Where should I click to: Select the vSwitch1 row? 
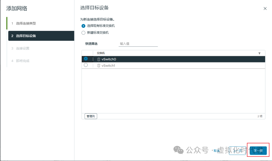coord(151,65)
